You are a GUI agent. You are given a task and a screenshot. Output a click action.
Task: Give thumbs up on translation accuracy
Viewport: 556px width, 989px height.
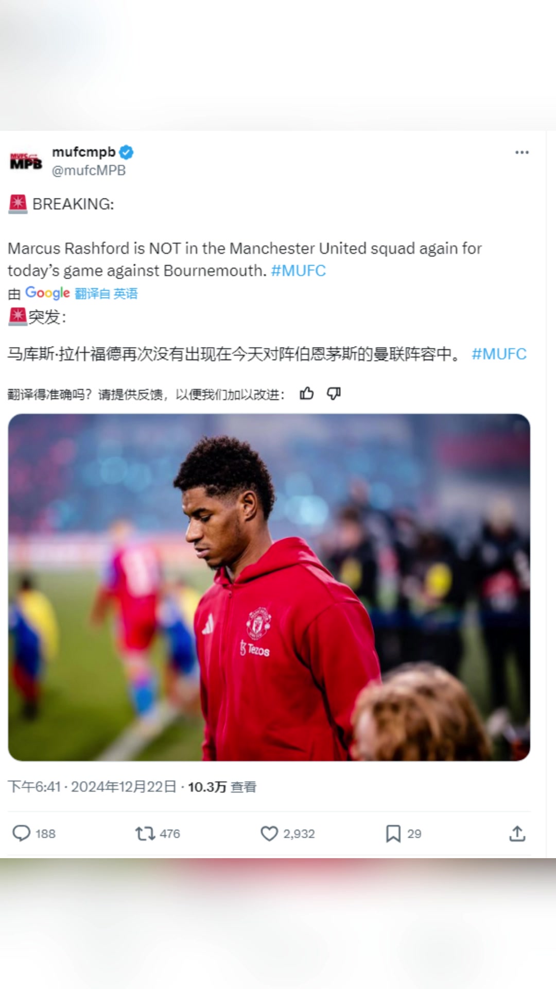click(x=307, y=394)
